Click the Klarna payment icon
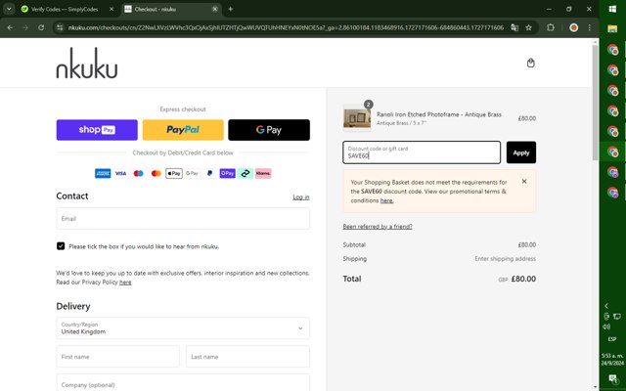The image size is (626, 391). [263, 173]
